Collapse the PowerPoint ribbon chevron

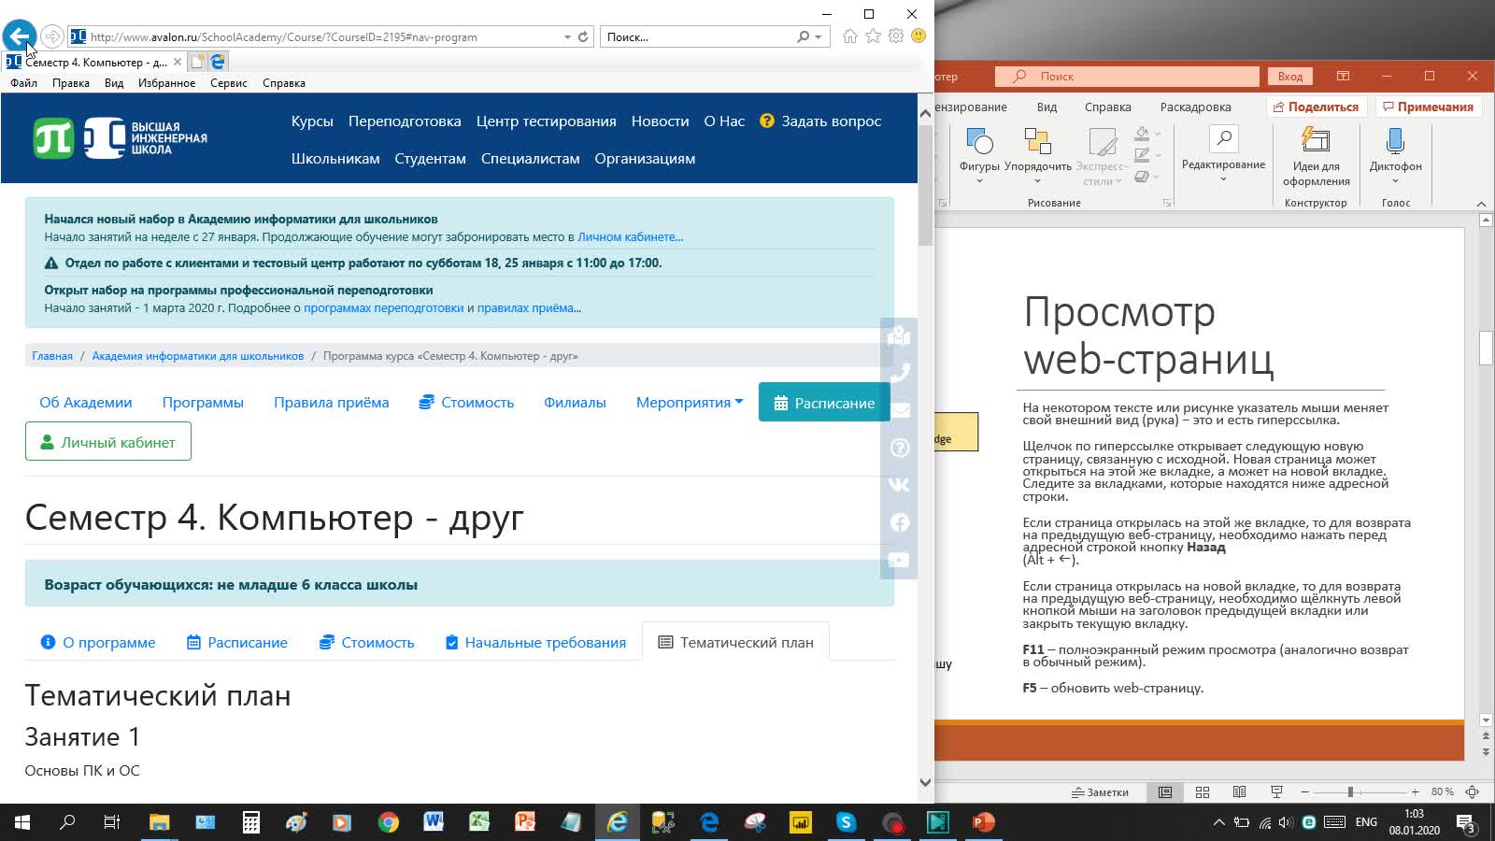[x=1481, y=204]
